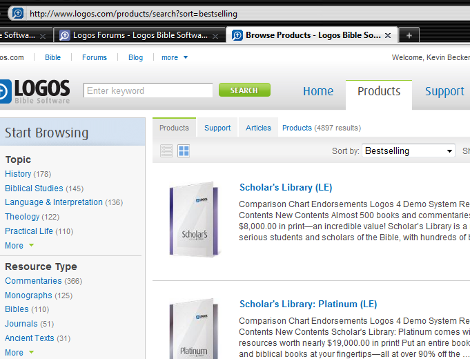The image size is (470, 359).
Task: Click the Platinum library box thumbnail
Action: coord(194,329)
